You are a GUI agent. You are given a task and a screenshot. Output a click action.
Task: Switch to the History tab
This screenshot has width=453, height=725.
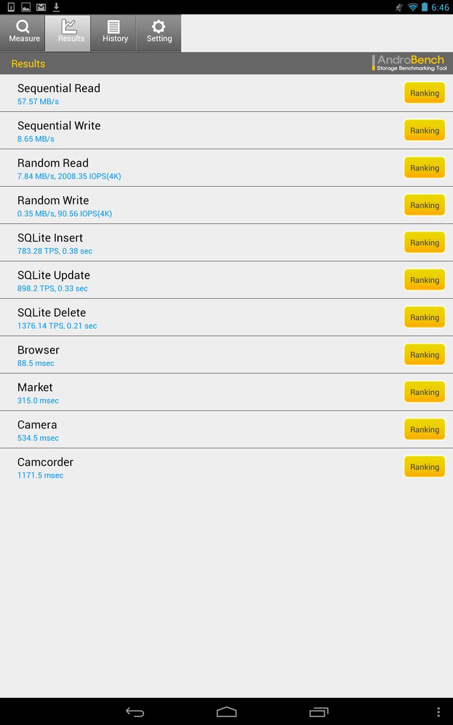(x=115, y=33)
